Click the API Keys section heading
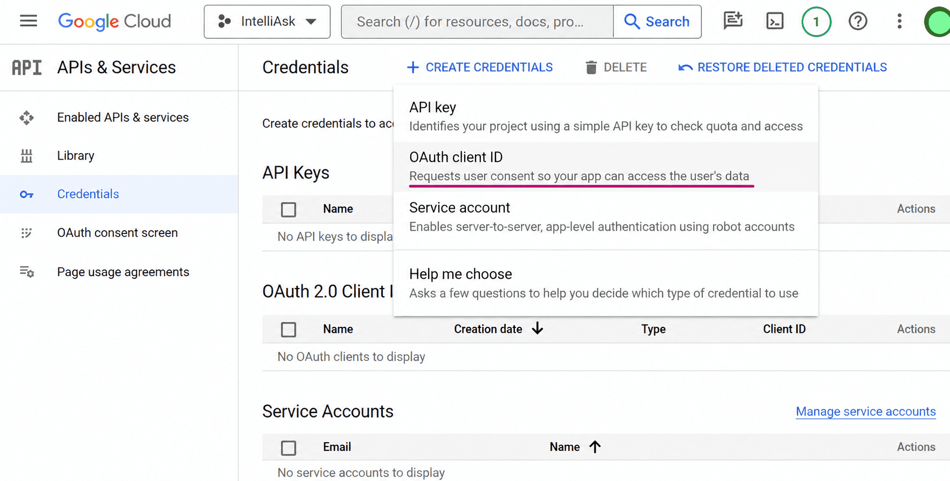The height and width of the screenshot is (481, 950). point(295,173)
